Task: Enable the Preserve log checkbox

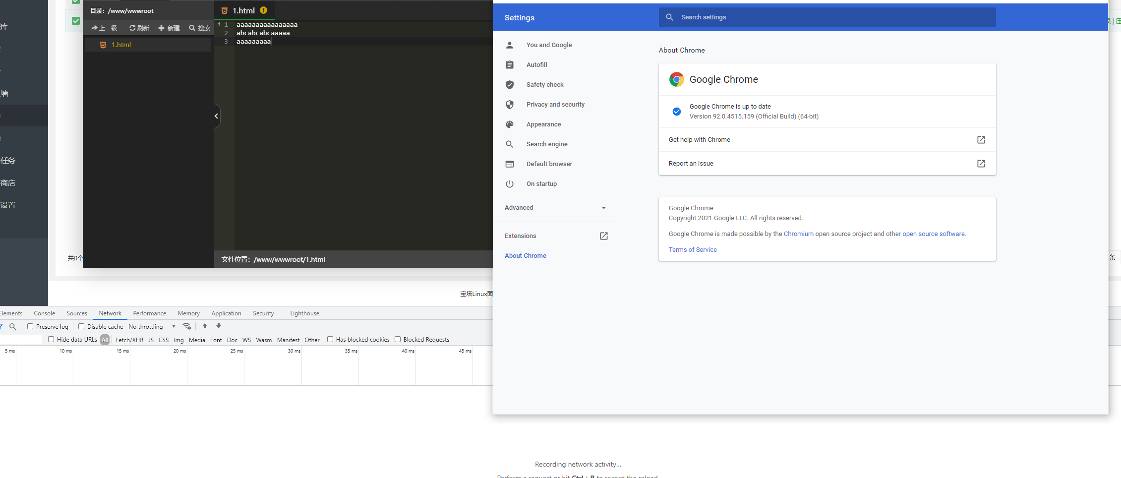Action: tap(30, 326)
